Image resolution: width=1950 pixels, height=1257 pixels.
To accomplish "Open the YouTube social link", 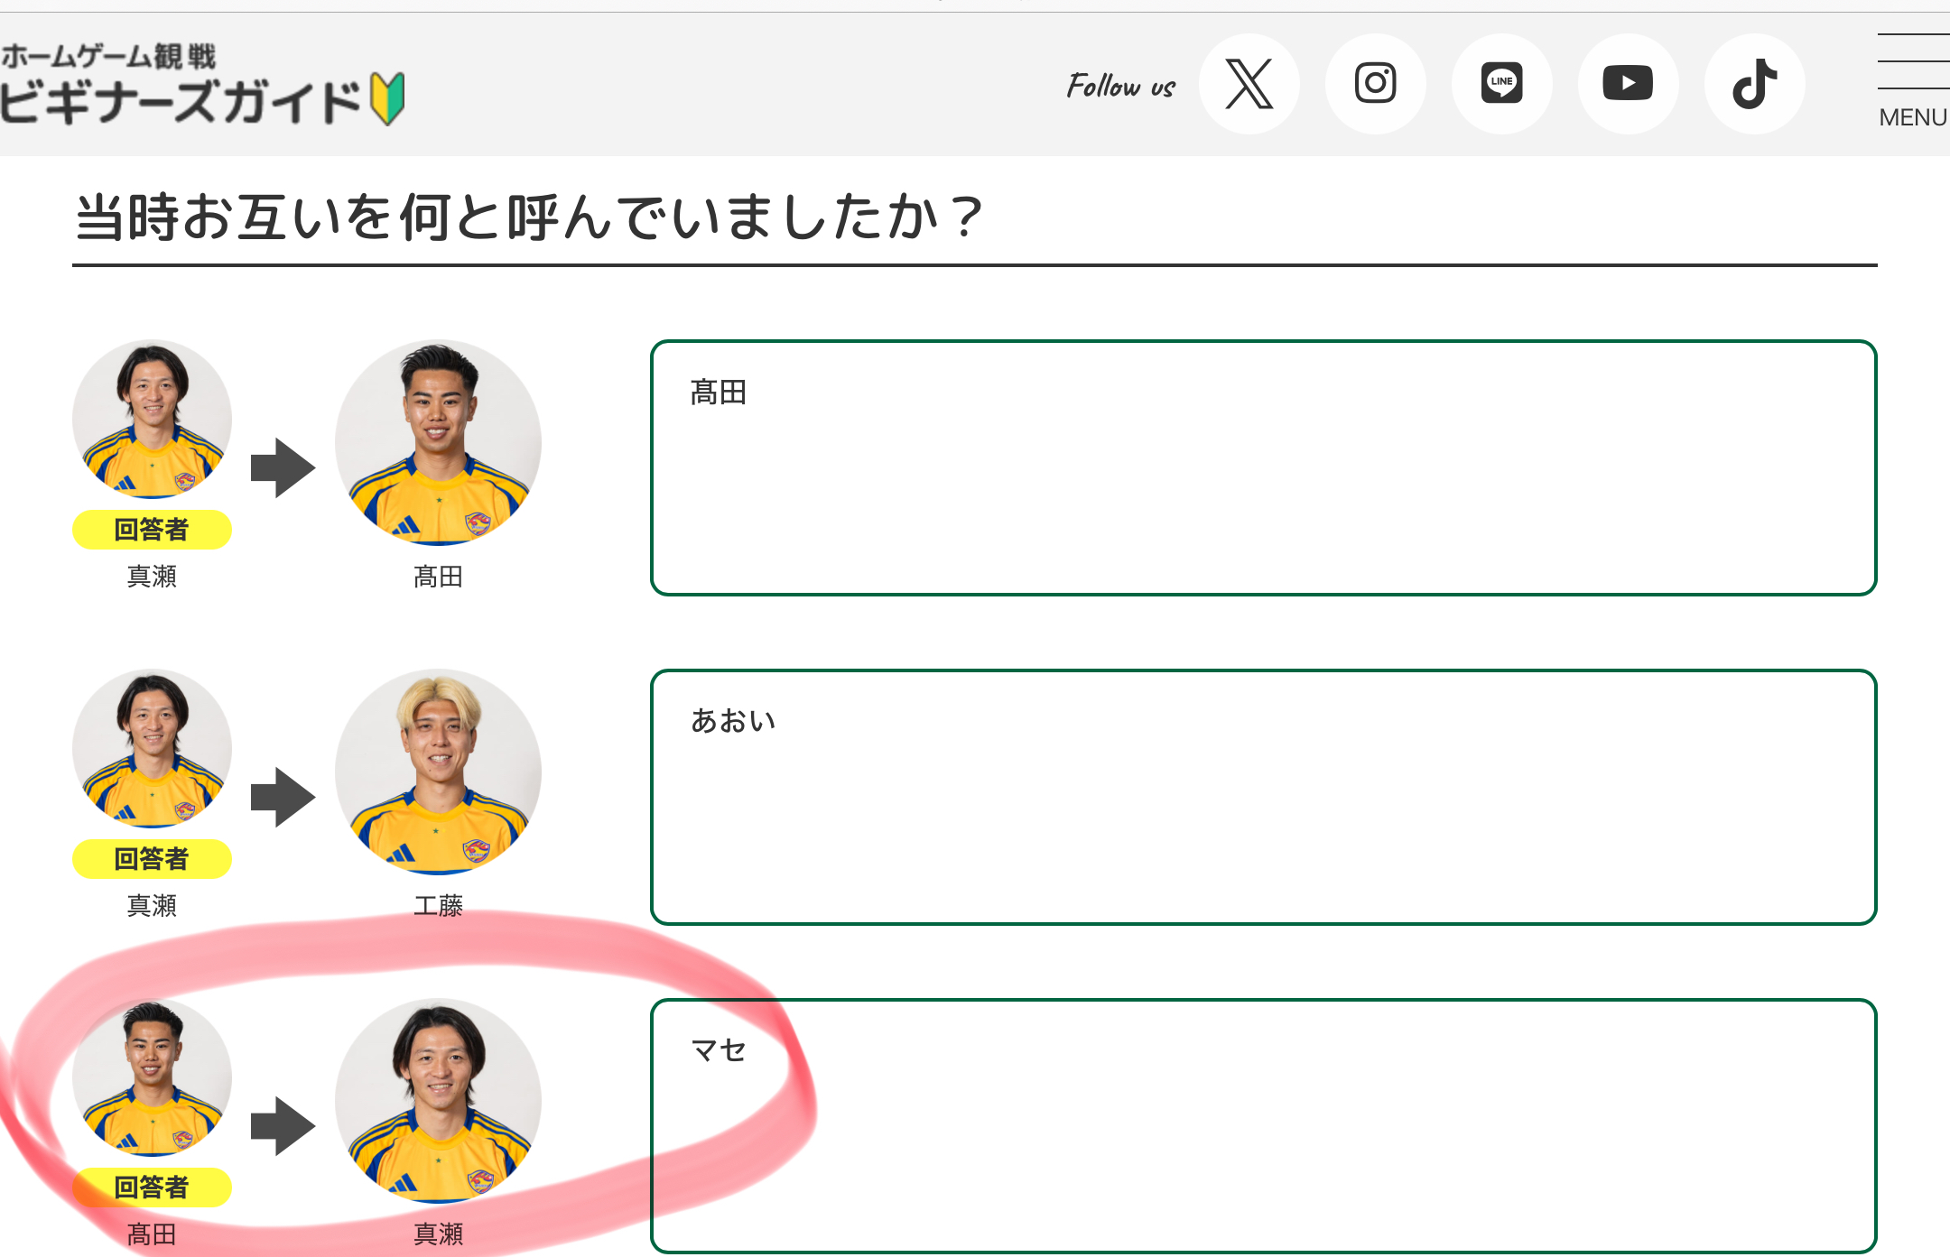I will coord(1629,84).
